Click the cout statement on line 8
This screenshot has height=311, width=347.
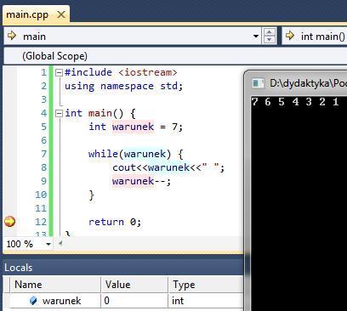tap(168, 167)
